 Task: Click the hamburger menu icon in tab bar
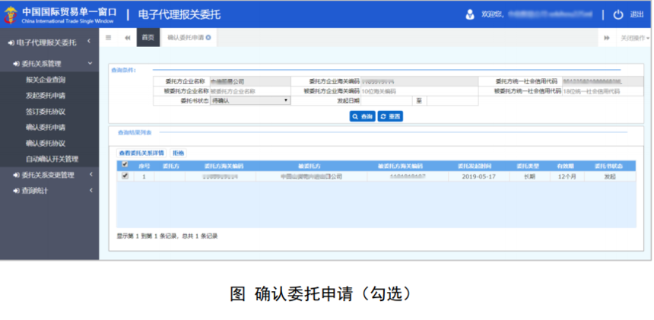109,37
